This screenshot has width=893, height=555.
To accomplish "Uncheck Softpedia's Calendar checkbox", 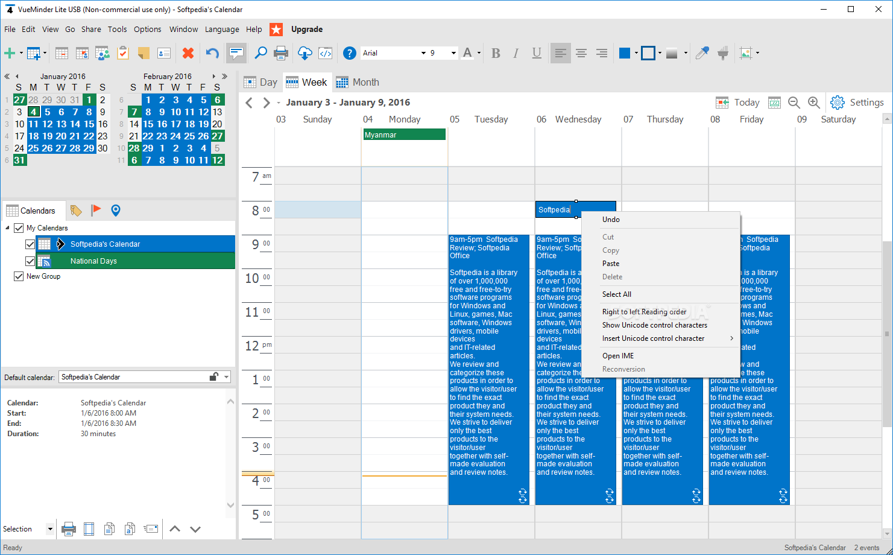I will pos(30,244).
